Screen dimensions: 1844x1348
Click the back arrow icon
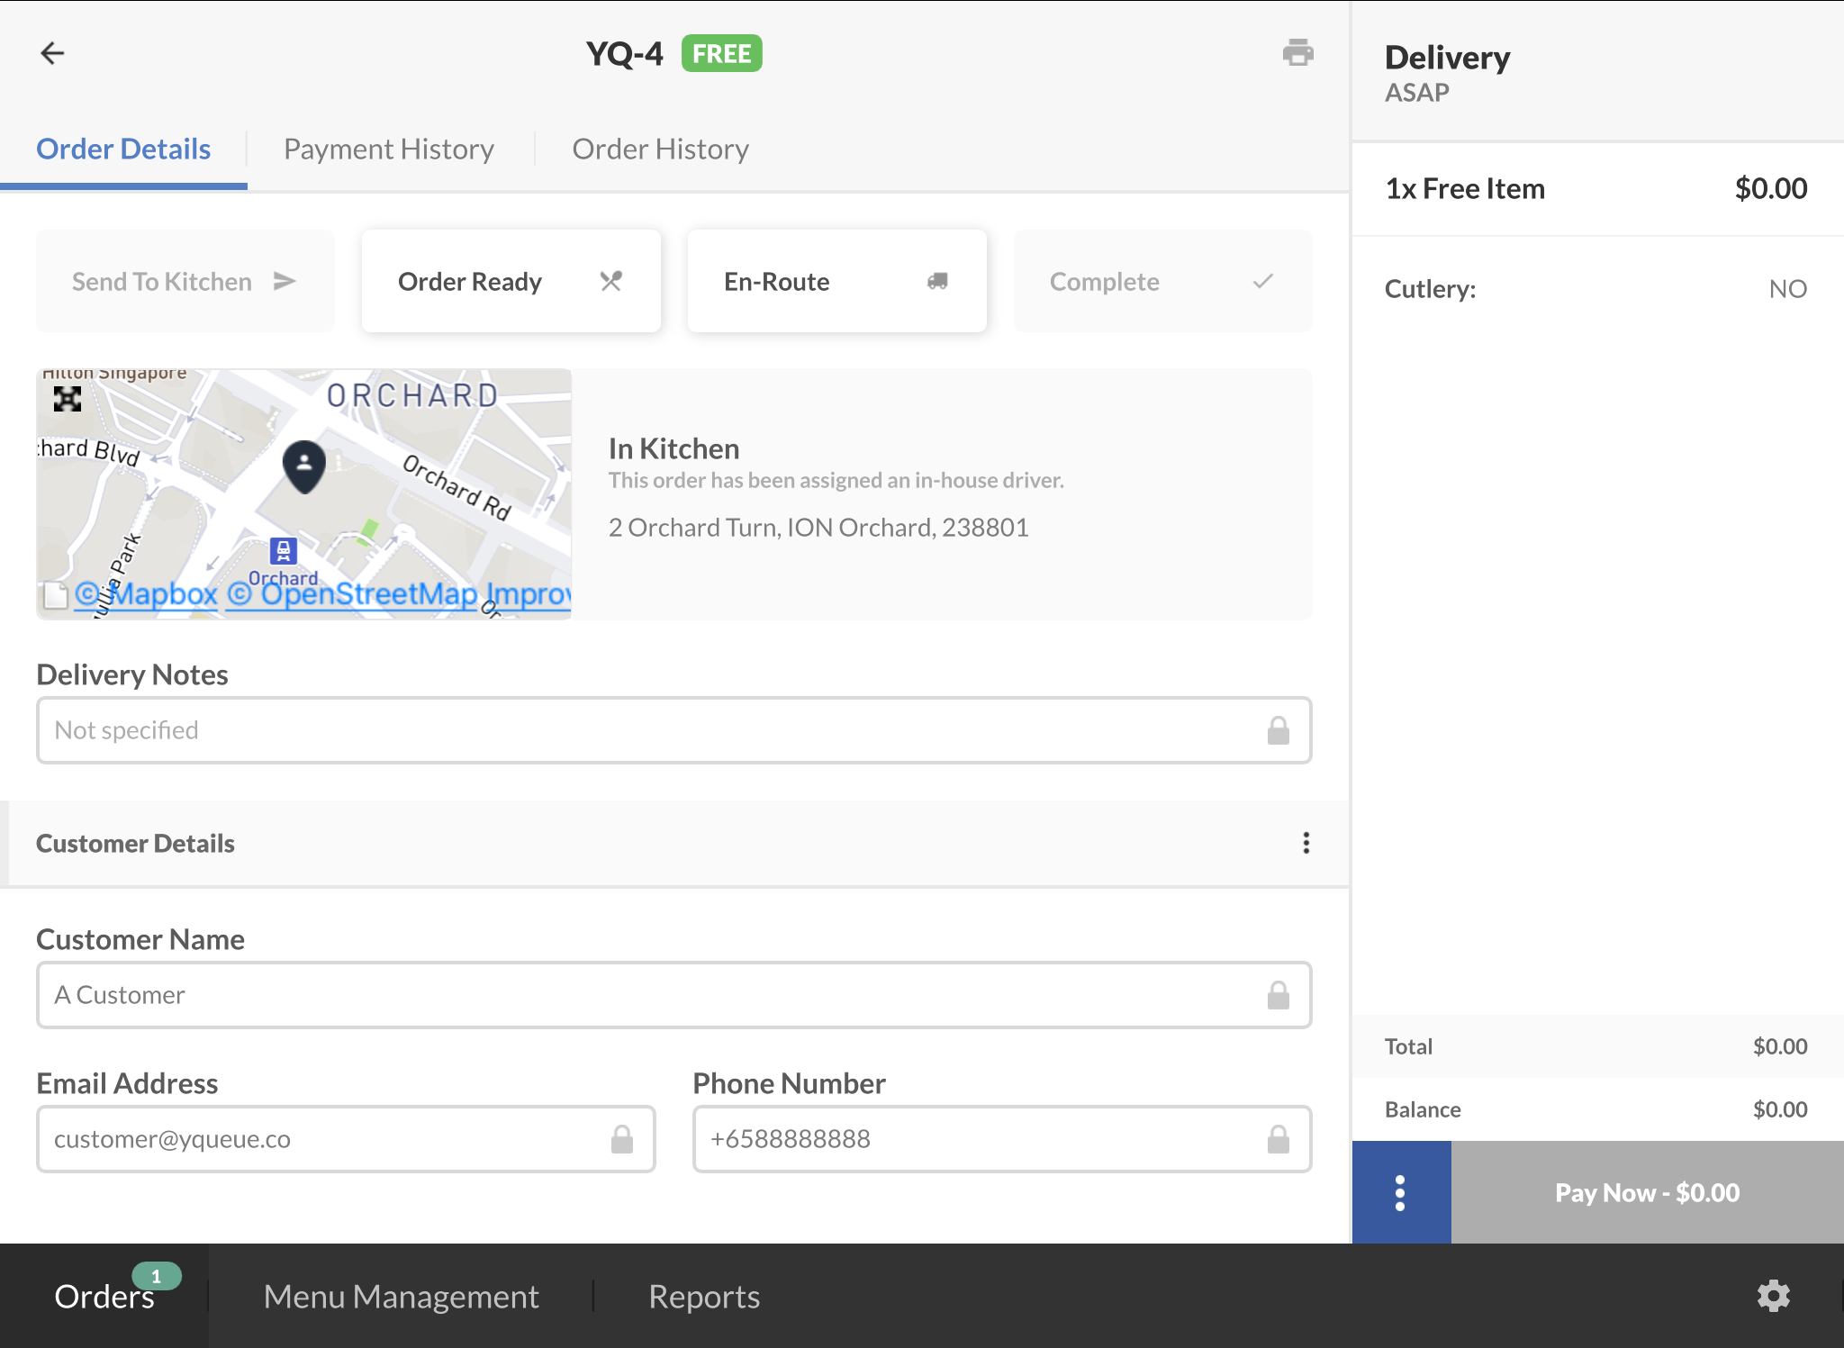click(x=52, y=53)
